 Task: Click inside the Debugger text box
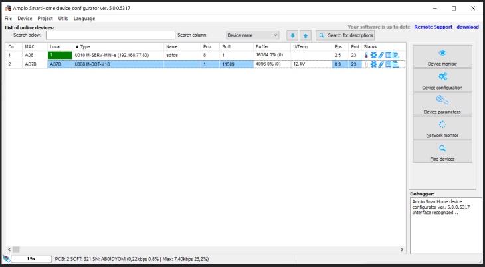tap(446, 226)
